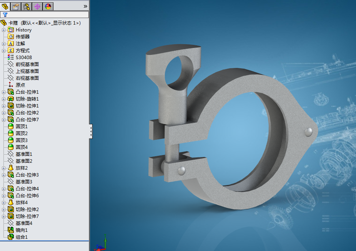Viewport: 356px width, 251px height.
Task: Switch to the PropertyManager tab
Action: [15, 7]
